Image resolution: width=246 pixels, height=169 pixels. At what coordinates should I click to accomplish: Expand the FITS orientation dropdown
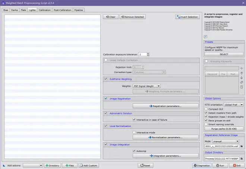233,105
